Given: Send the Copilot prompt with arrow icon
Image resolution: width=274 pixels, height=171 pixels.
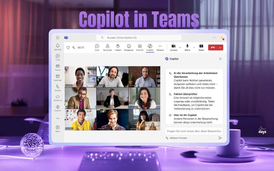Looking at the screenshot, I should click(220, 138).
